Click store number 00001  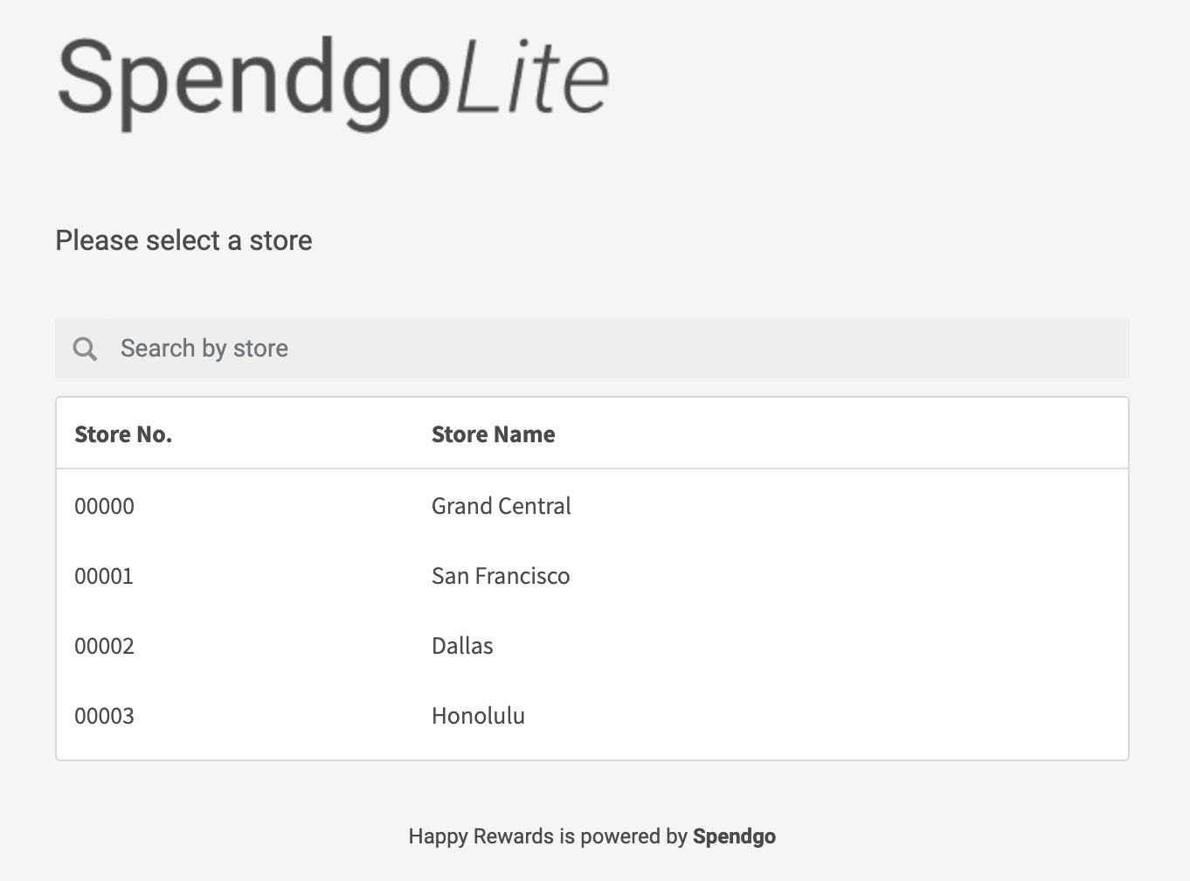pyautogui.click(x=104, y=576)
